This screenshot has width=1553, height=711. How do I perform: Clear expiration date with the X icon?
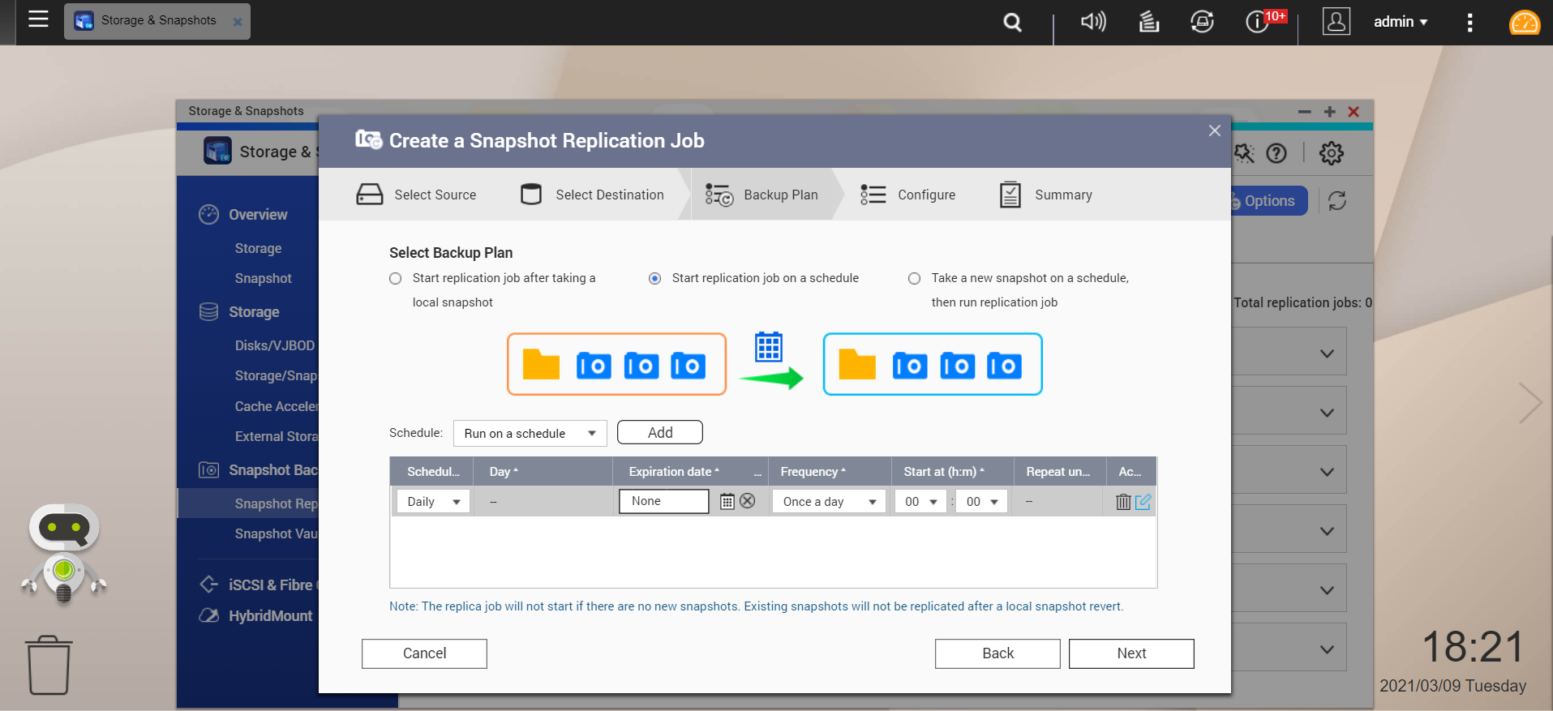tap(748, 502)
